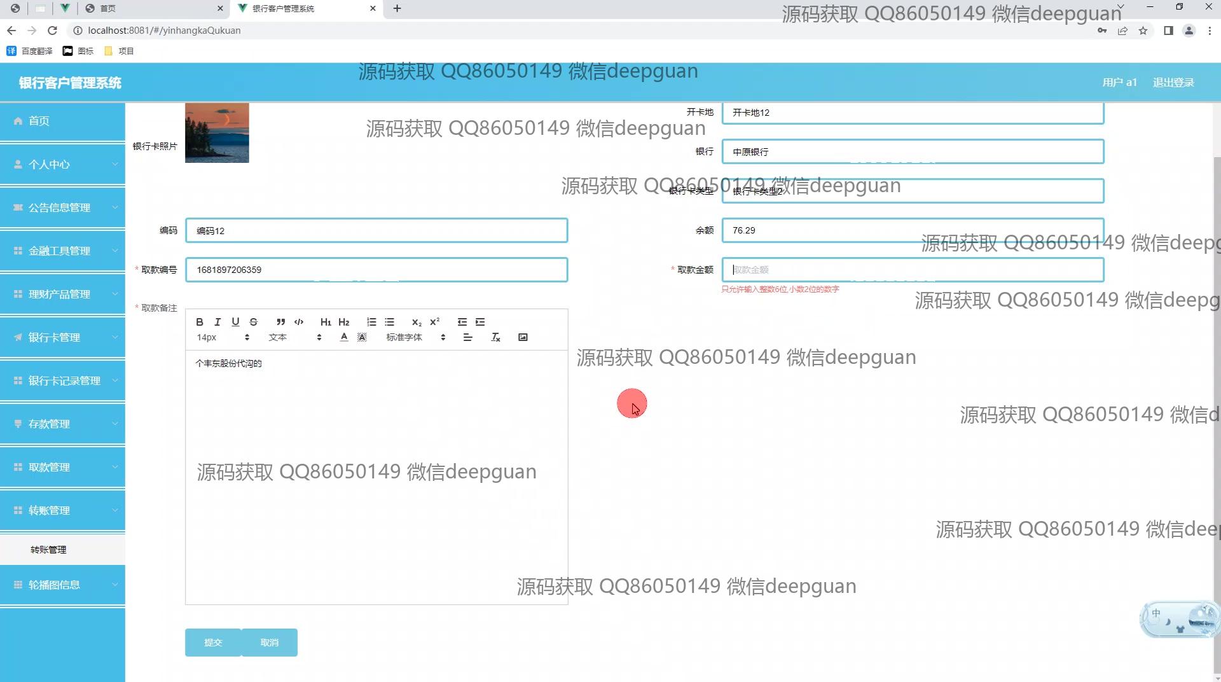The image size is (1221, 682).
Task: Collapse 转账管理 sidebar menu
Action: click(x=62, y=510)
